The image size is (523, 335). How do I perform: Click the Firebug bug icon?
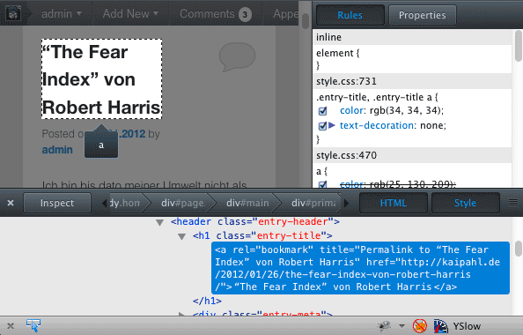tap(384, 325)
